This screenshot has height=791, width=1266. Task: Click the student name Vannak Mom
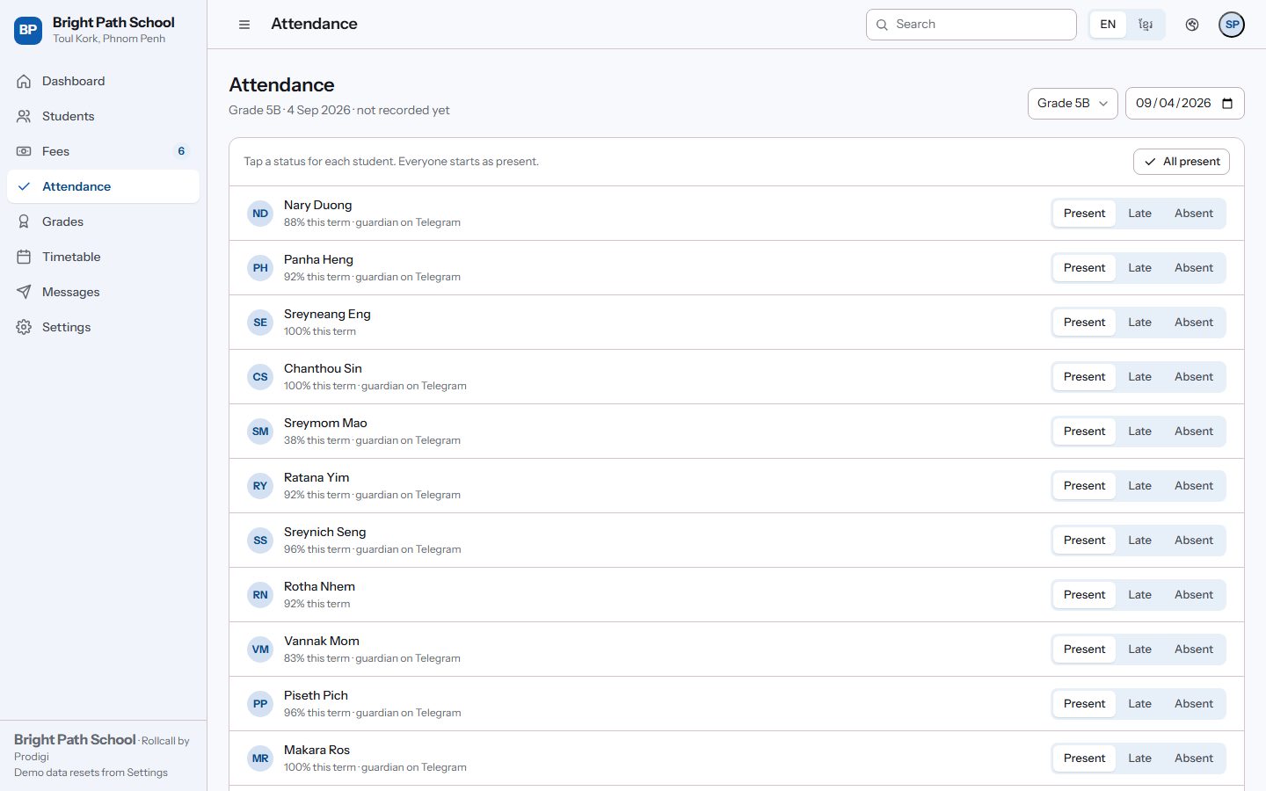click(321, 641)
